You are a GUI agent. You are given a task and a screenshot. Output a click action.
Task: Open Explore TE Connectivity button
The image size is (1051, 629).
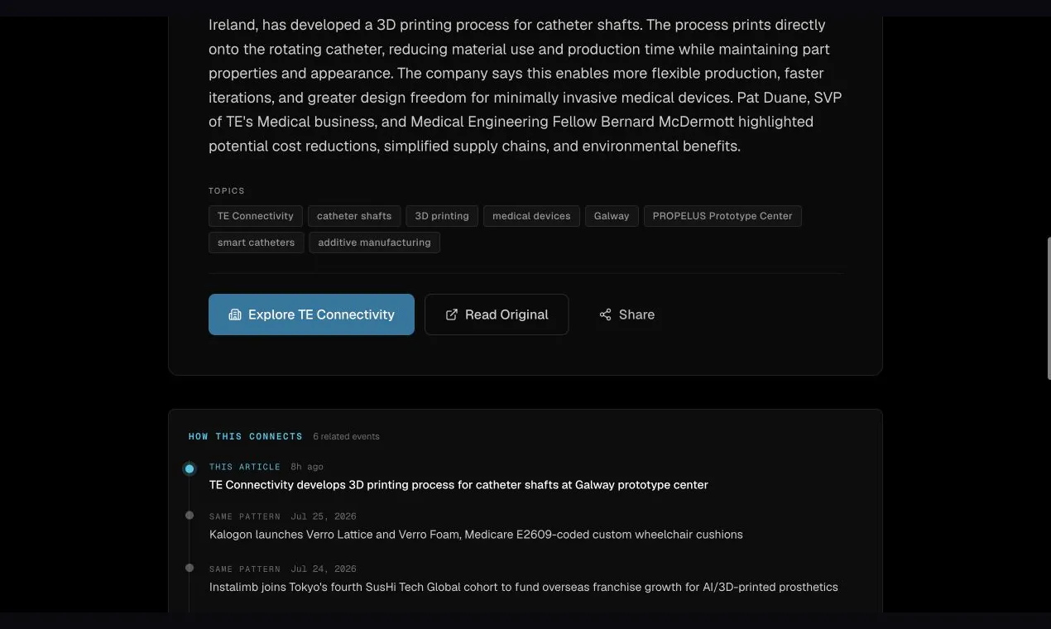[311, 314]
